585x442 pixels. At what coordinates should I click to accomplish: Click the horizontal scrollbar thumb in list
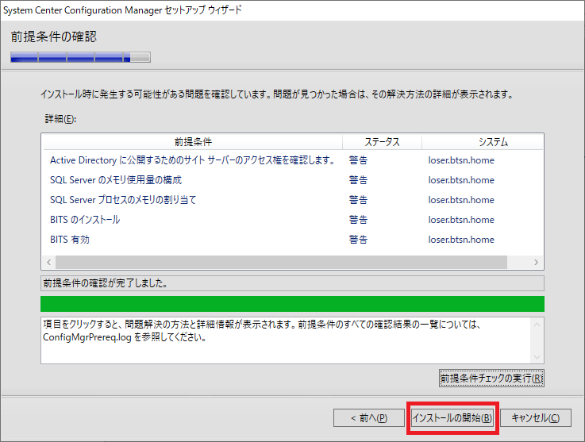pyautogui.click(x=281, y=262)
